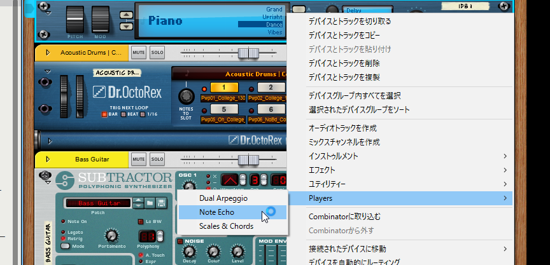Click the Noise Decay knob
Image resolution: width=550 pixels, height=265 pixels.
[x=189, y=252]
